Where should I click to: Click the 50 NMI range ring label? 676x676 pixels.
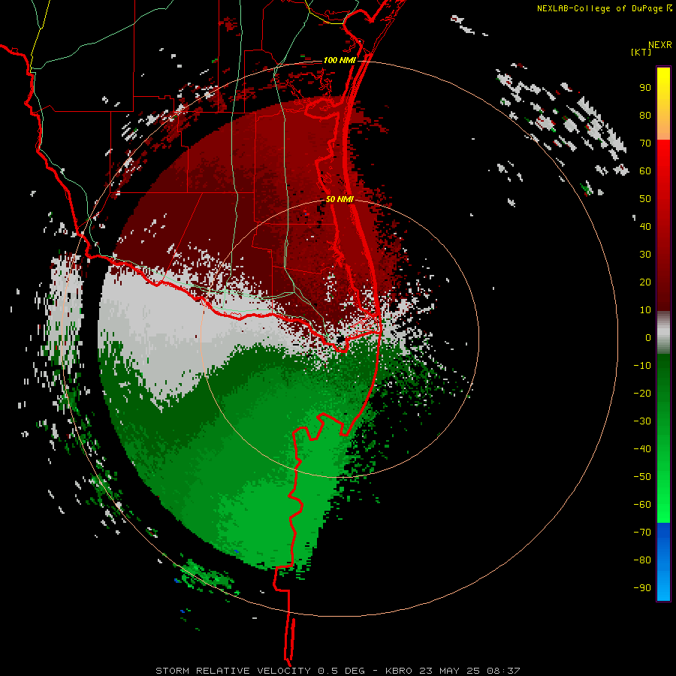click(x=340, y=199)
